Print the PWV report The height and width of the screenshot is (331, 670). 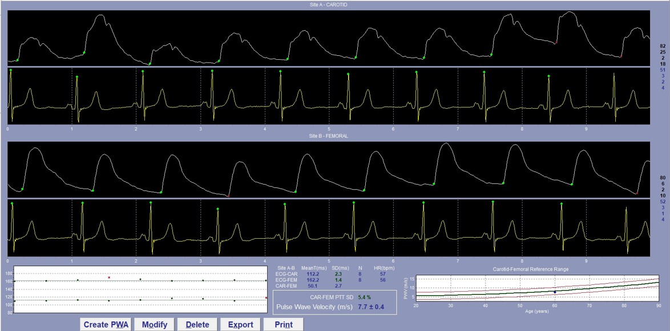[x=284, y=325]
